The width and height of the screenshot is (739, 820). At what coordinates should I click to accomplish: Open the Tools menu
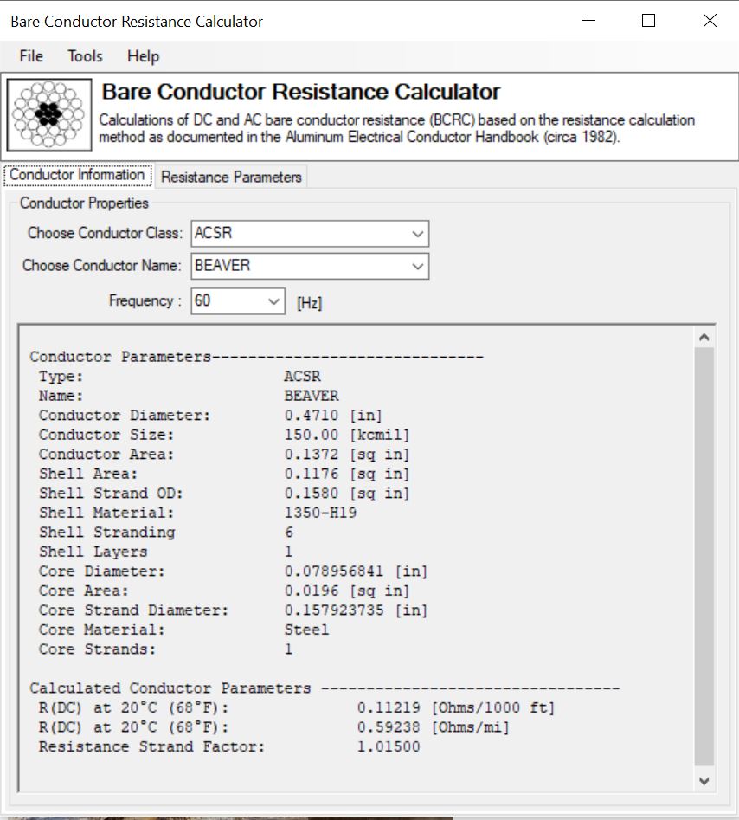pyautogui.click(x=85, y=56)
